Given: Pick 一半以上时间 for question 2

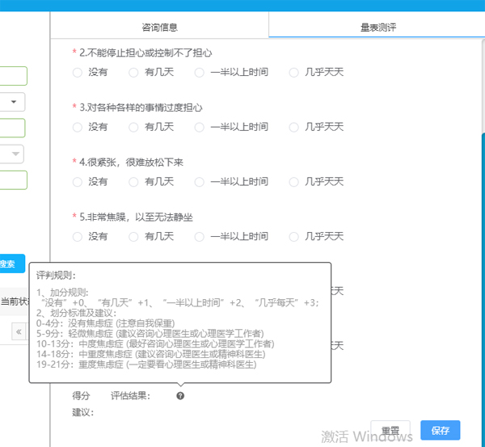Looking at the screenshot, I should point(200,73).
